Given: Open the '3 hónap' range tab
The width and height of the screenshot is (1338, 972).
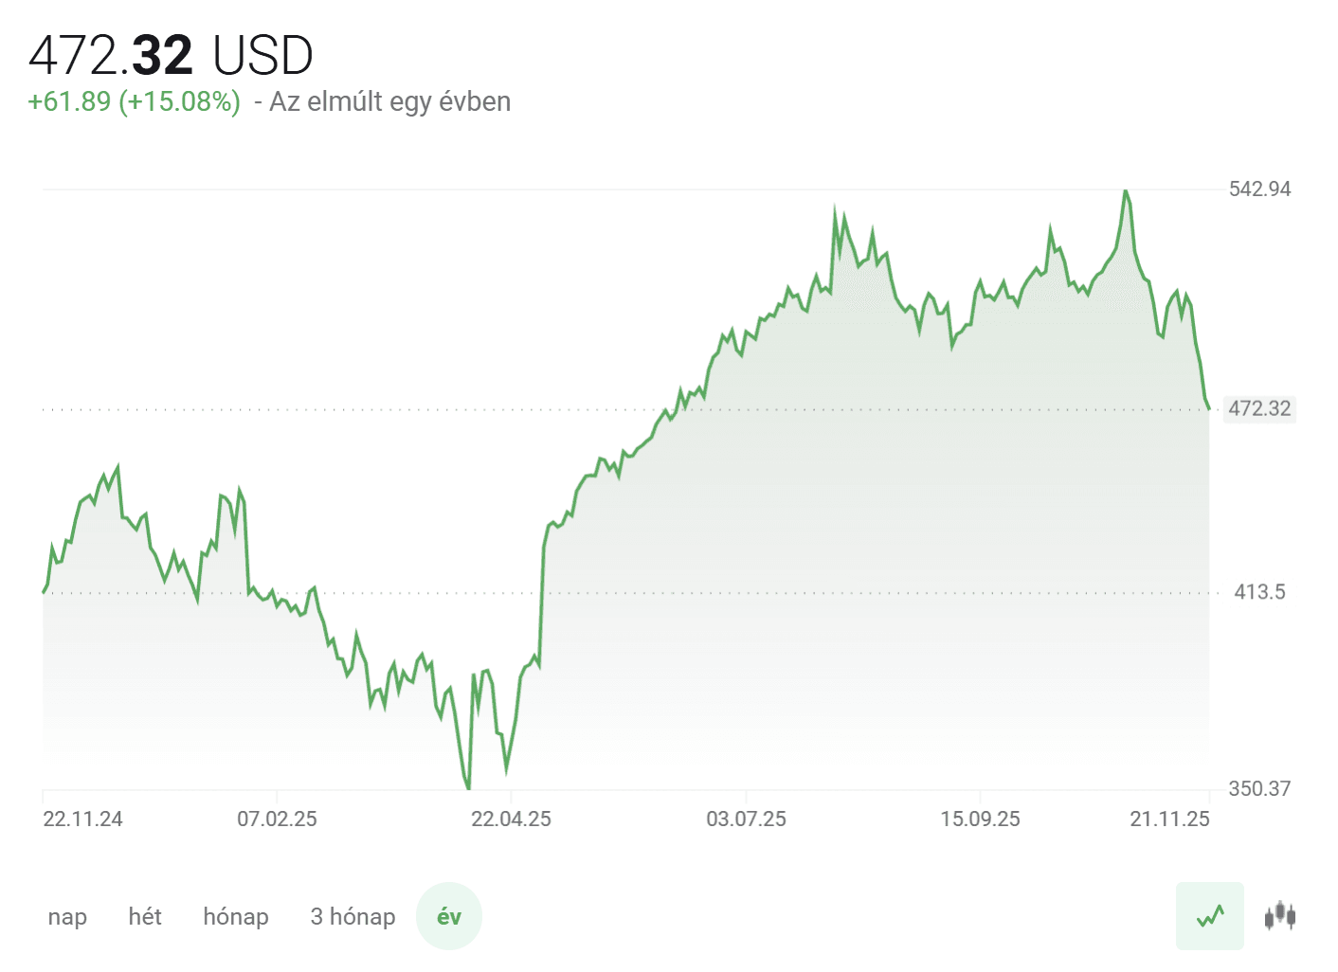Looking at the screenshot, I should tap(353, 917).
